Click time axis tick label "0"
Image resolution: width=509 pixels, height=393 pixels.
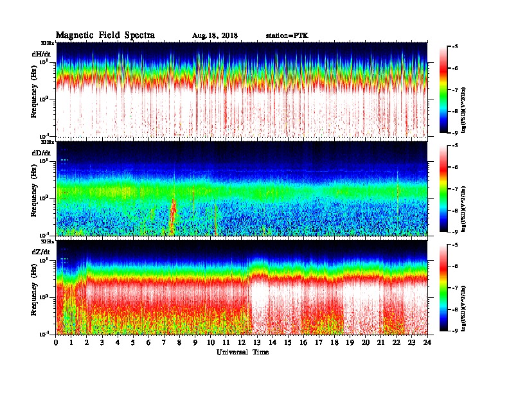point(56,343)
